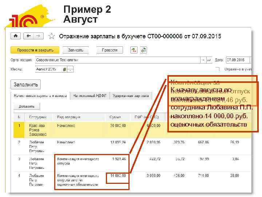Adjust month with the stepper arrows
Image resolution: width=262 pixels, height=197 pixels.
70,69
